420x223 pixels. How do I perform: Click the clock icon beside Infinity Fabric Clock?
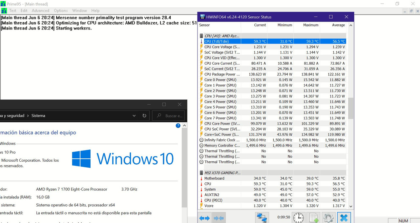[x=201, y=140]
